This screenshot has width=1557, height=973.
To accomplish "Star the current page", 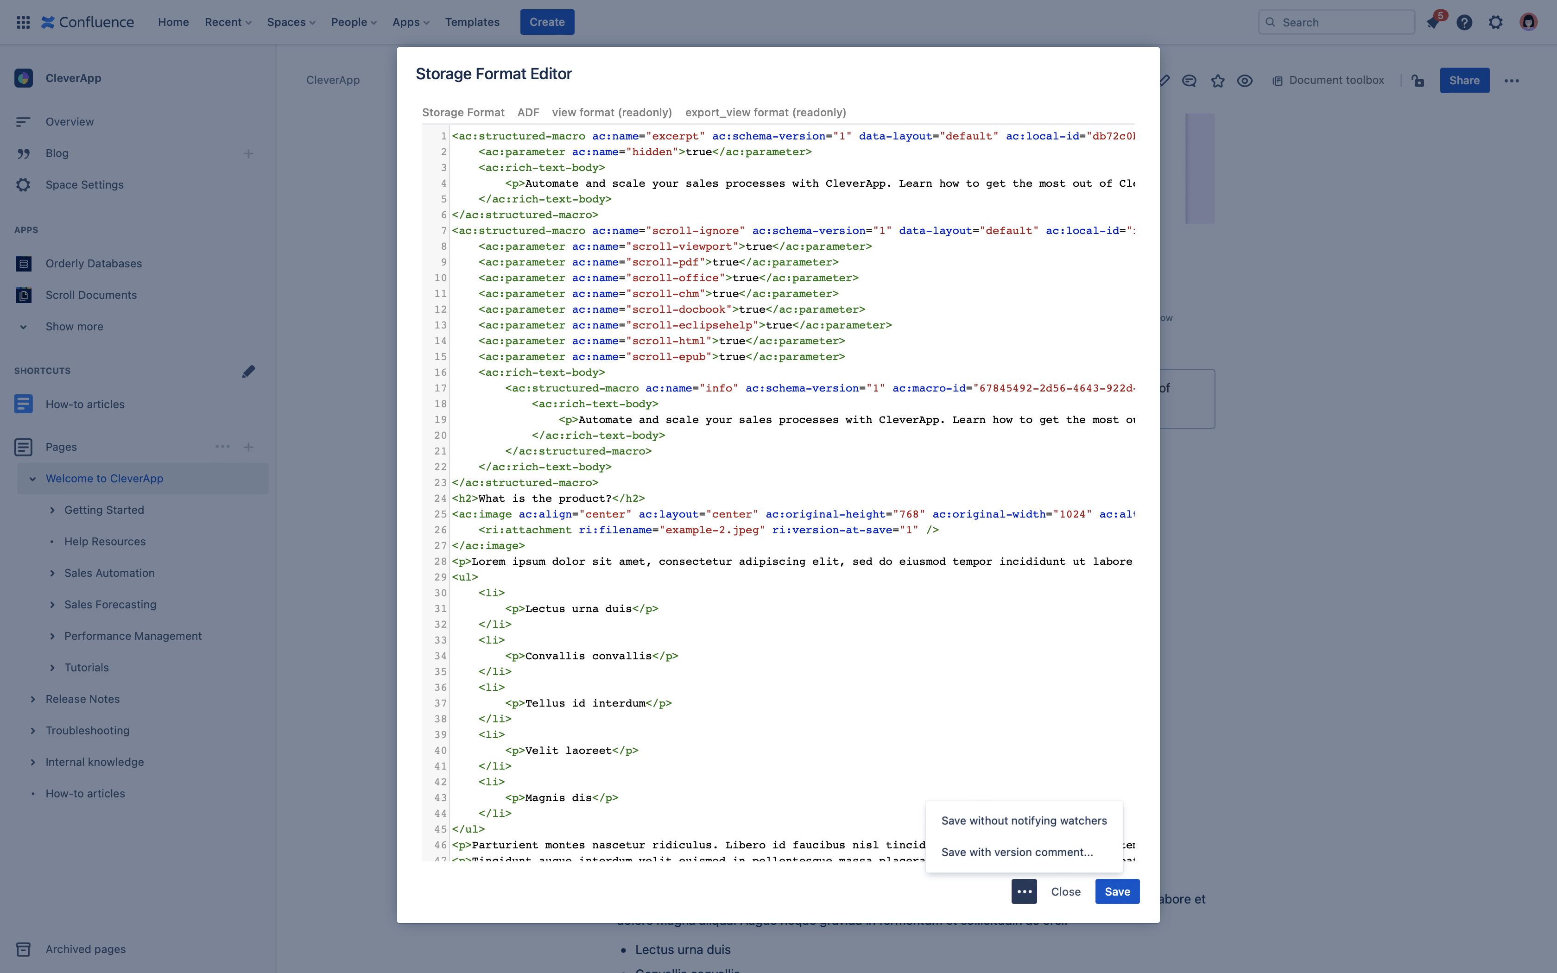I will pos(1217,80).
